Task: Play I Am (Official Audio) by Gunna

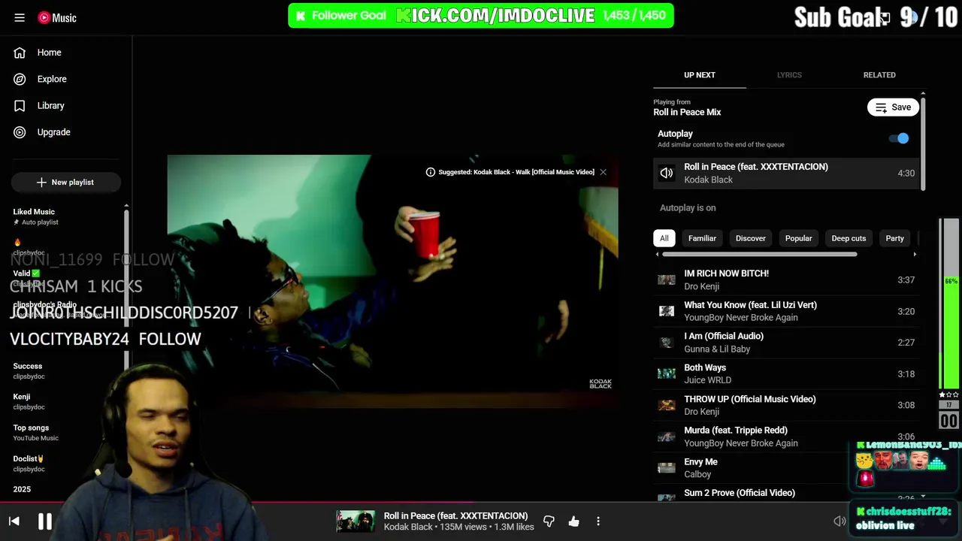Action: 786,343
